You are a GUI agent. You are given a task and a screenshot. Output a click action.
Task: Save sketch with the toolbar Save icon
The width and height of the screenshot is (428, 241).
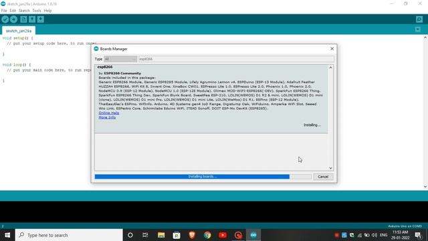point(41,19)
